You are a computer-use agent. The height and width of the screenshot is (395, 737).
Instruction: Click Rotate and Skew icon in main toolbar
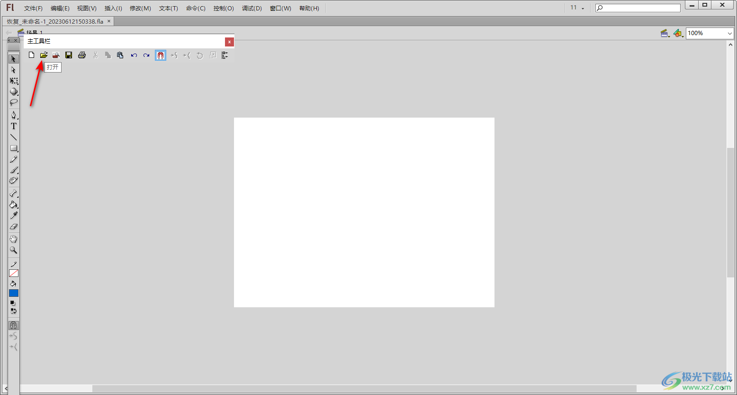[x=200, y=55]
